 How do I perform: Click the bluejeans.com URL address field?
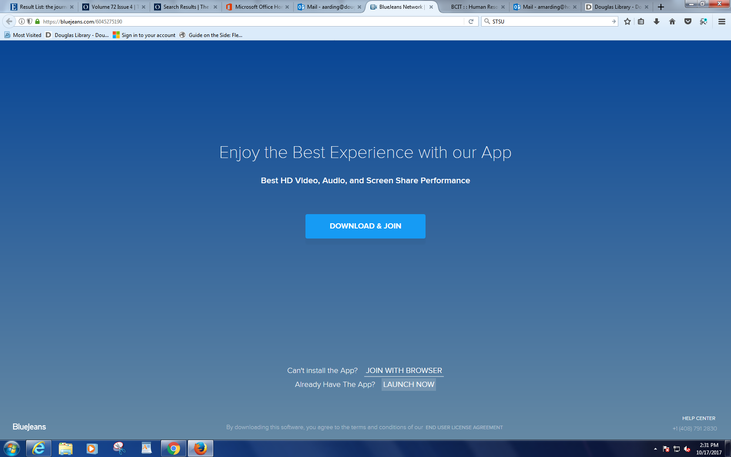(x=252, y=21)
